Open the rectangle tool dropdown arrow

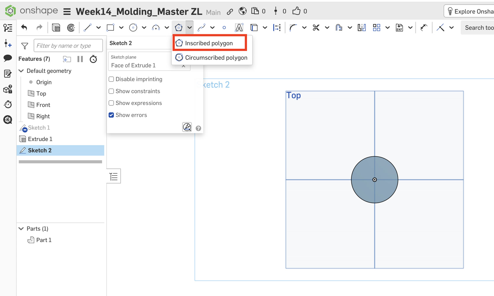click(121, 28)
